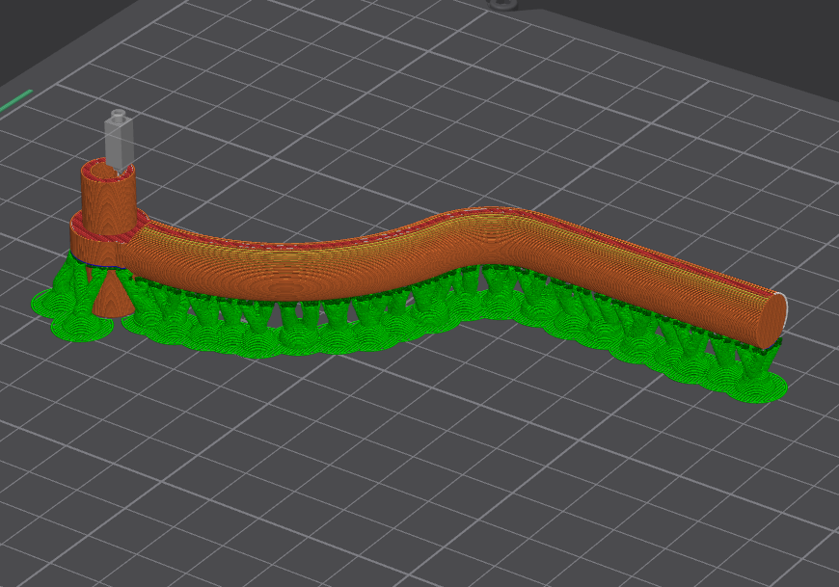Image resolution: width=839 pixels, height=587 pixels.
Task: Click the bed screw hole at top edge
Action: [x=501, y=4]
